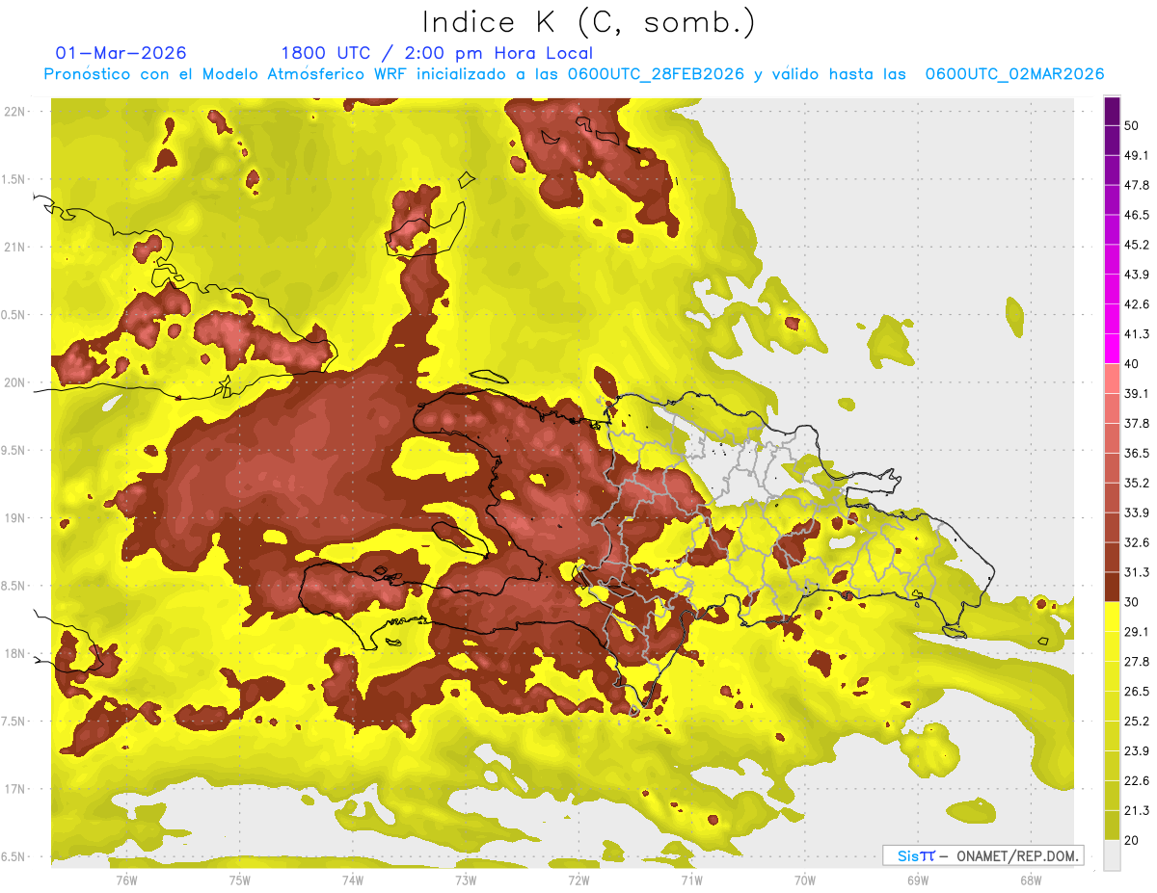Image resolution: width=1157 pixels, height=893 pixels.
Task: Click the latitude label "21N"
Action: [16, 248]
